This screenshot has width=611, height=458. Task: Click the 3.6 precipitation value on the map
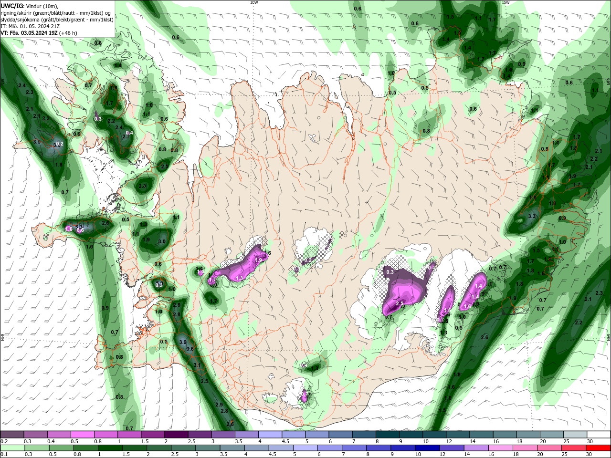coord(190,349)
